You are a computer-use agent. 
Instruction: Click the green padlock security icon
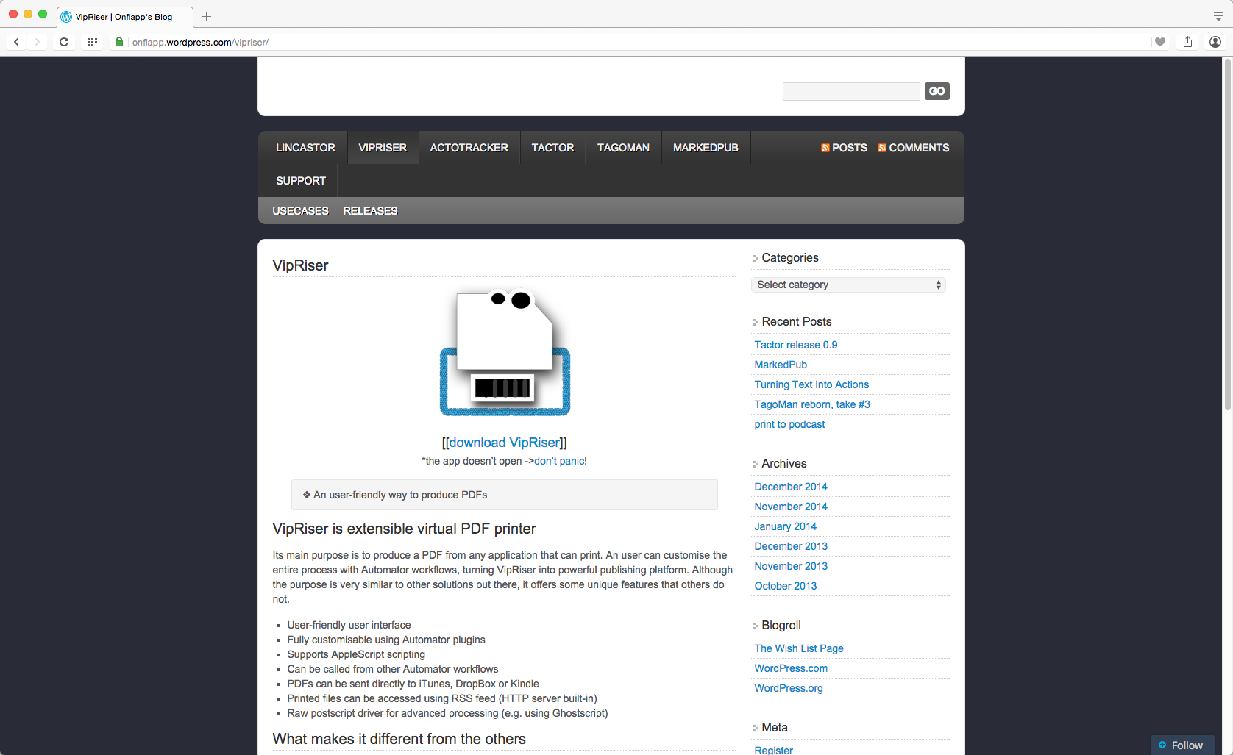click(x=119, y=42)
